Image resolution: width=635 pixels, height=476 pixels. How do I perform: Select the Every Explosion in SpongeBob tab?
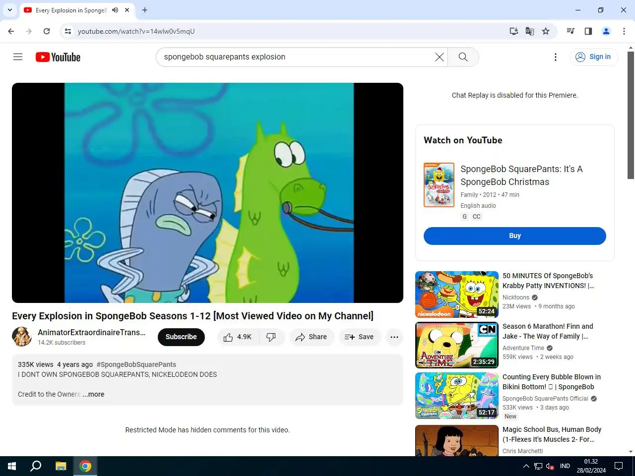point(70,10)
